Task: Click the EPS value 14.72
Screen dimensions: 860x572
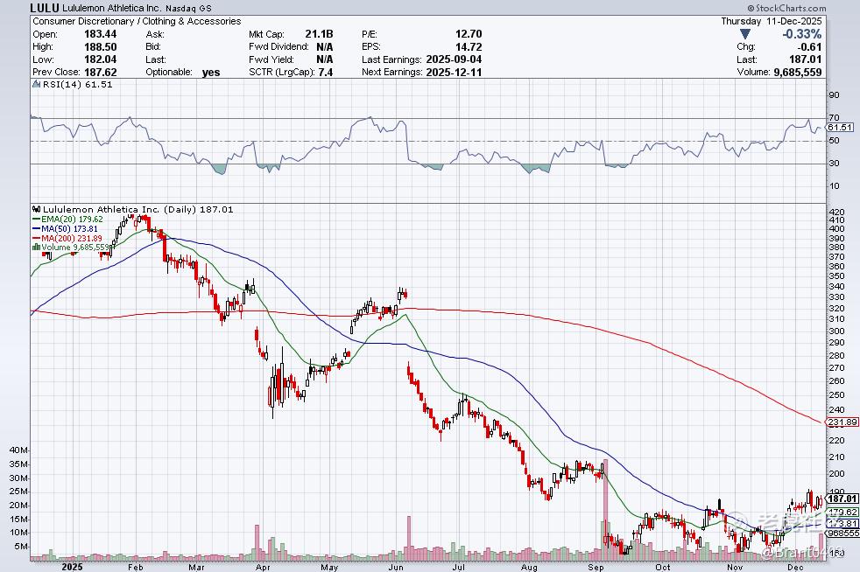Action: (x=469, y=46)
